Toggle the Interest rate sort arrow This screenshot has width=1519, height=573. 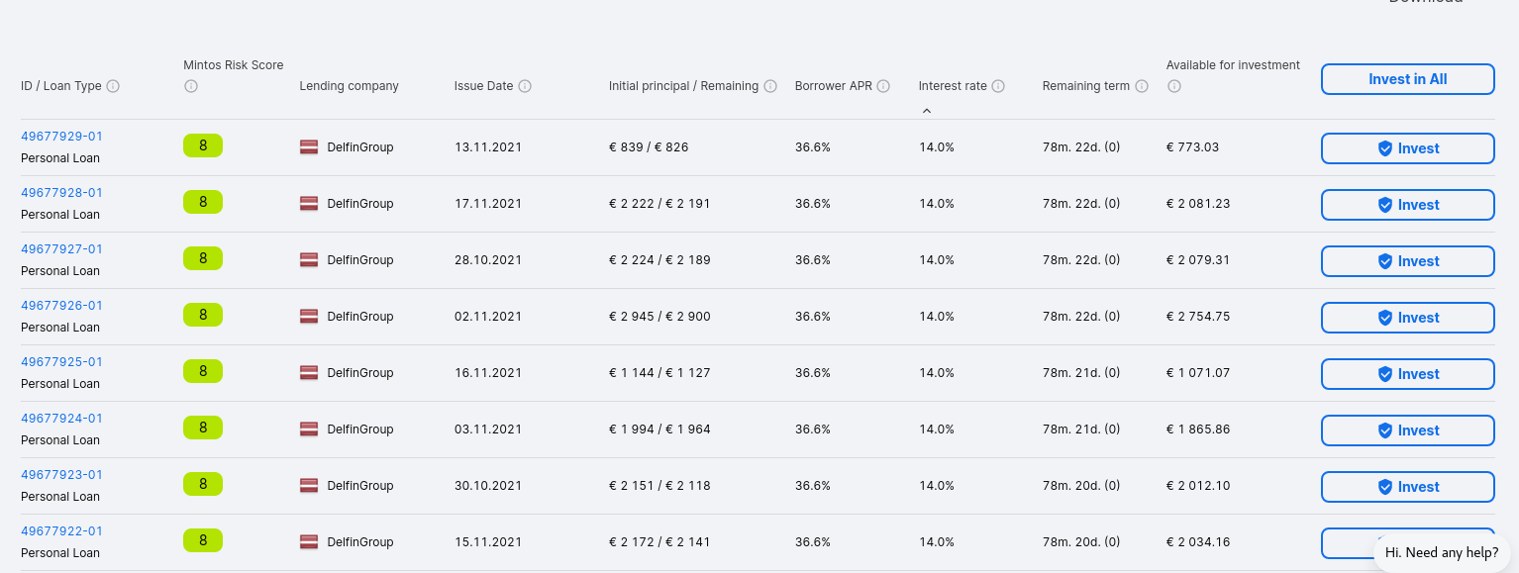[x=927, y=111]
